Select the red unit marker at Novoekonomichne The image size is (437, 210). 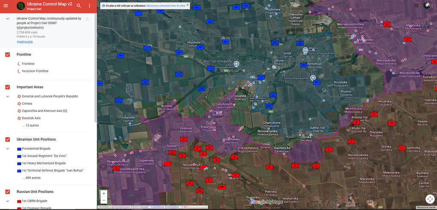(x=387, y=24)
